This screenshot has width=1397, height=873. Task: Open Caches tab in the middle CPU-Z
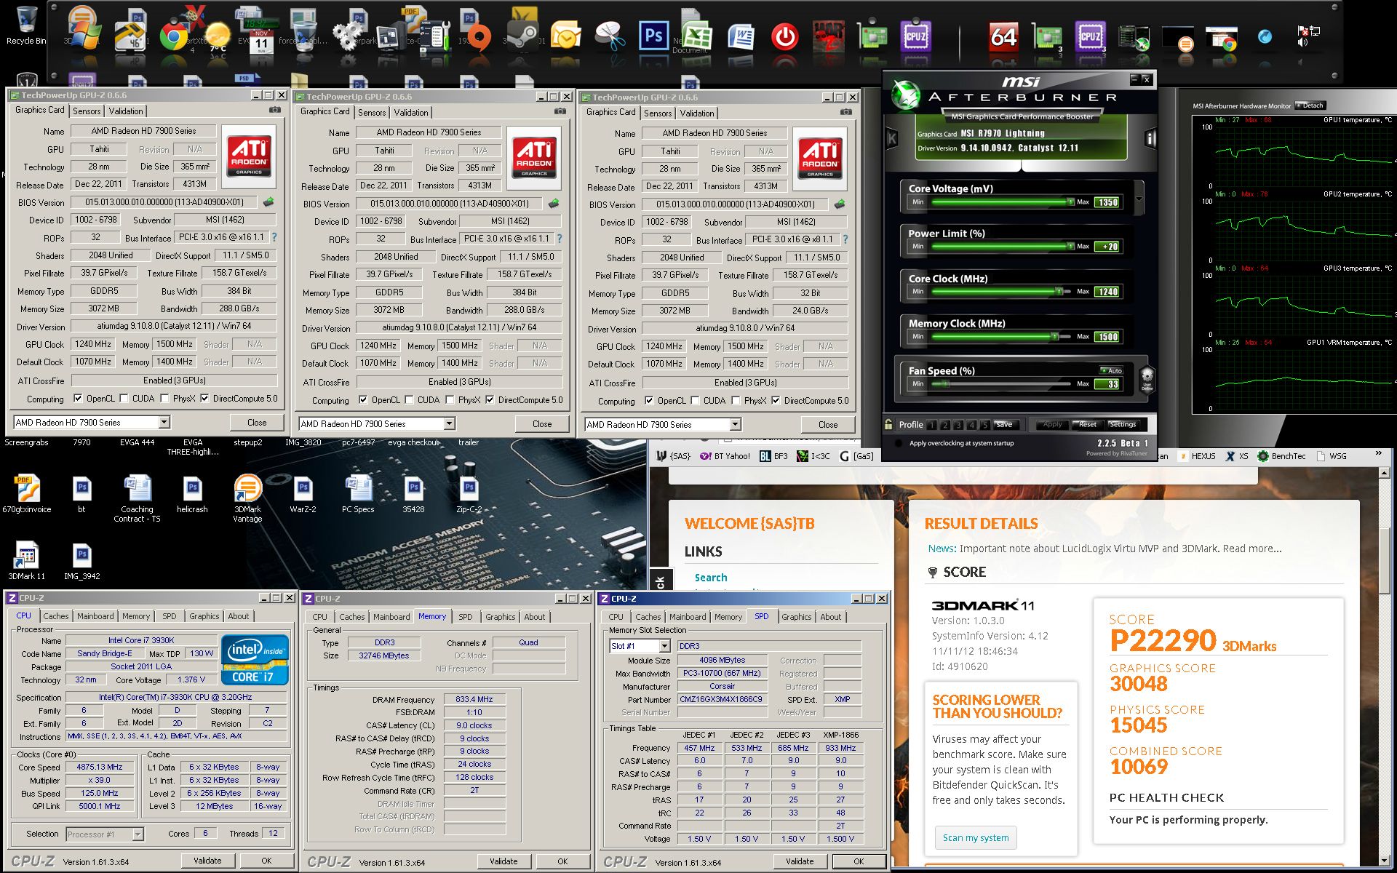[351, 617]
